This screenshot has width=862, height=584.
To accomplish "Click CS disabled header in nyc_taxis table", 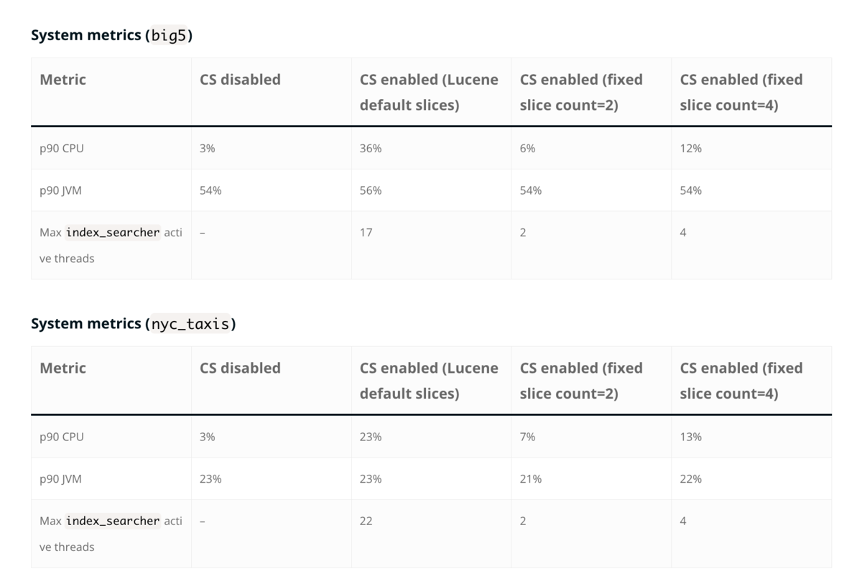I will pos(240,369).
